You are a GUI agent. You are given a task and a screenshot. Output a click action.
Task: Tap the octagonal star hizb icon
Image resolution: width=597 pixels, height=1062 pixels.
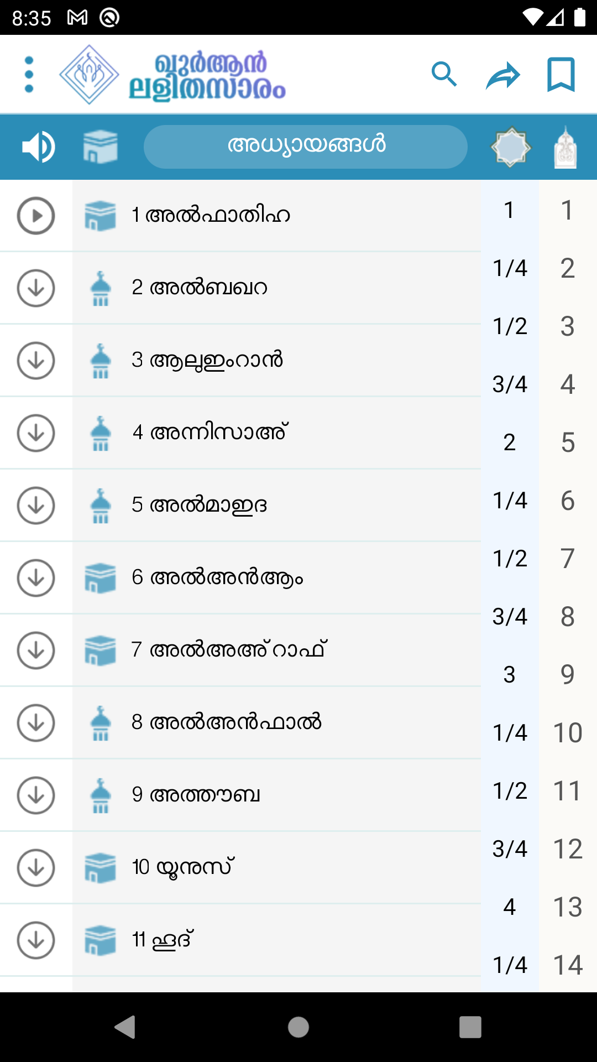point(511,147)
